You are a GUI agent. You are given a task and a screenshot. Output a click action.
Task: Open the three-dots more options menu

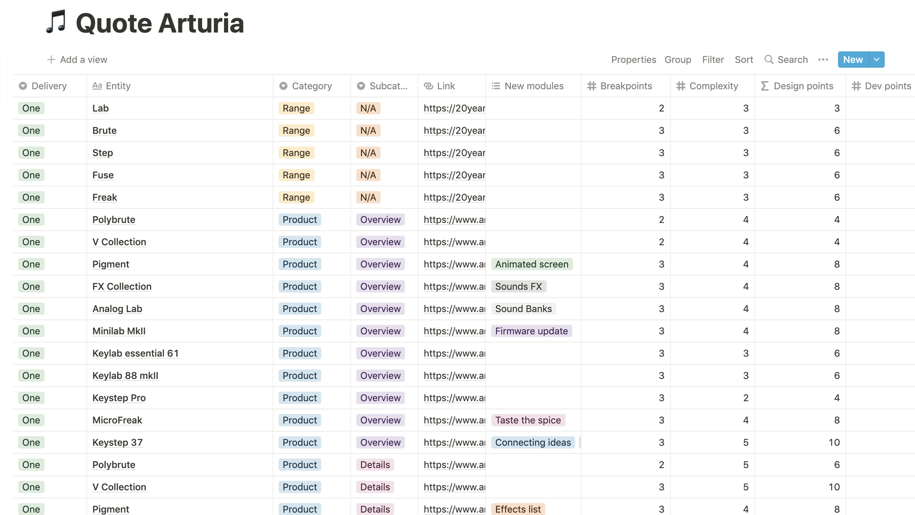coord(823,60)
